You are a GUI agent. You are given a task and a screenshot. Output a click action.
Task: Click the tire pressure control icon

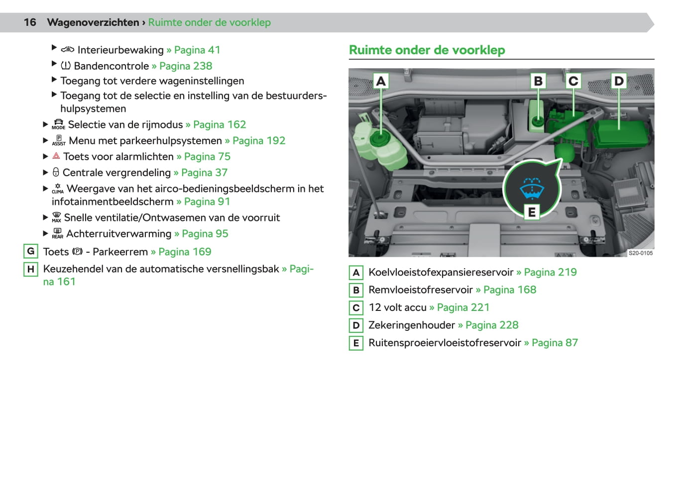click(x=66, y=66)
